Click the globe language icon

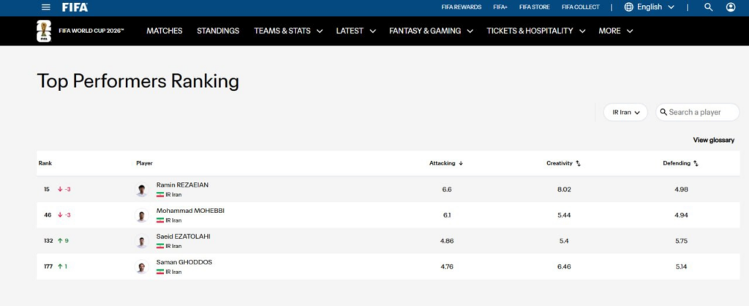click(x=628, y=7)
